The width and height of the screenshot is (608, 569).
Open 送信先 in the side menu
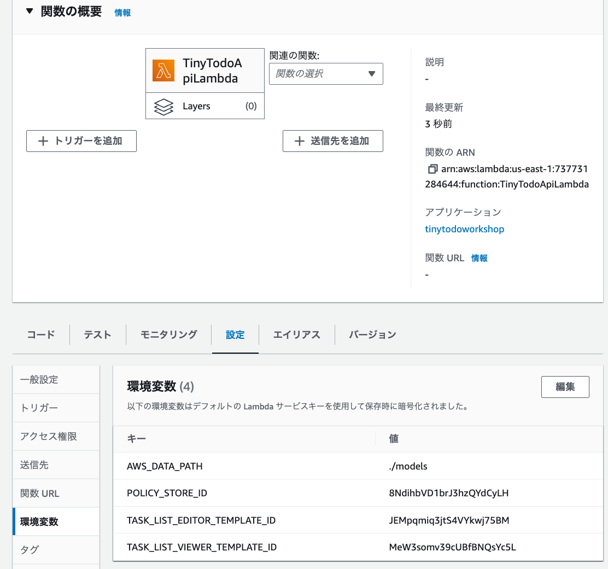(56, 465)
